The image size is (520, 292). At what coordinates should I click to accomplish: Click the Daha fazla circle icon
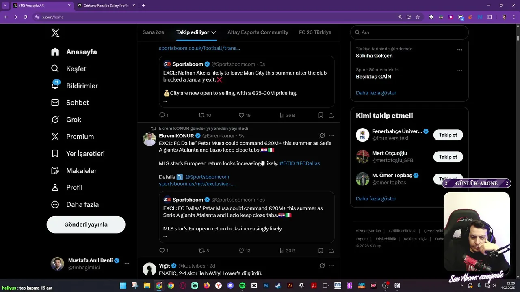click(55, 204)
